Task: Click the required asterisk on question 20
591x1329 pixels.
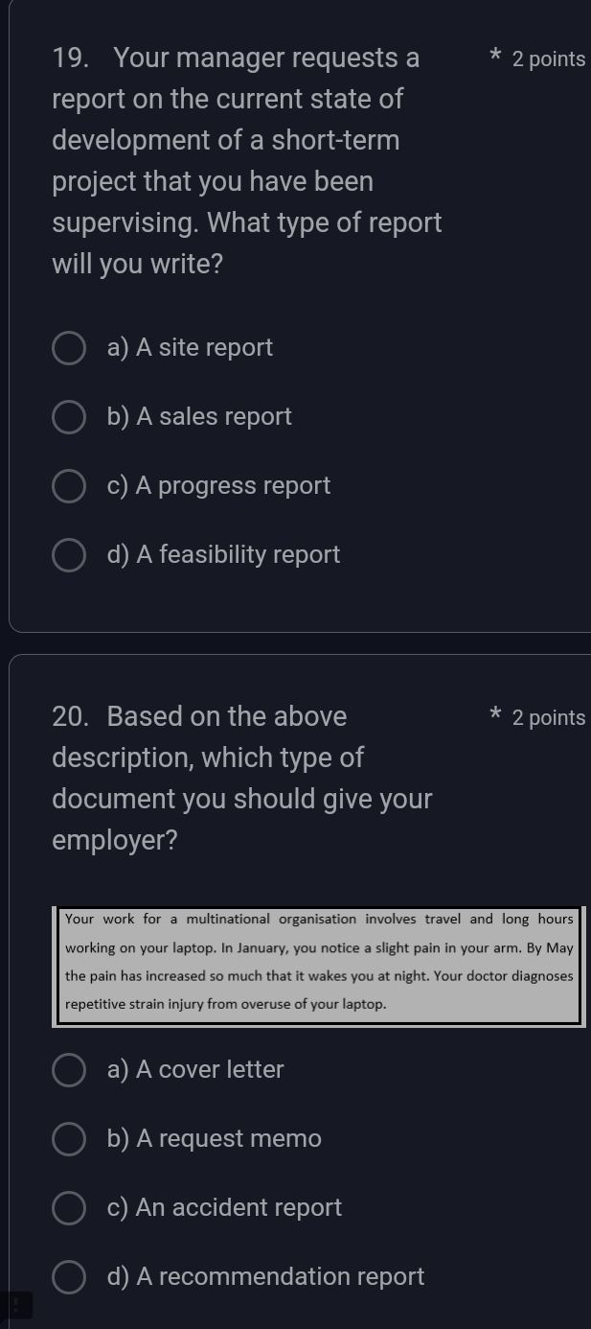Action: click(x=494, y=714)
